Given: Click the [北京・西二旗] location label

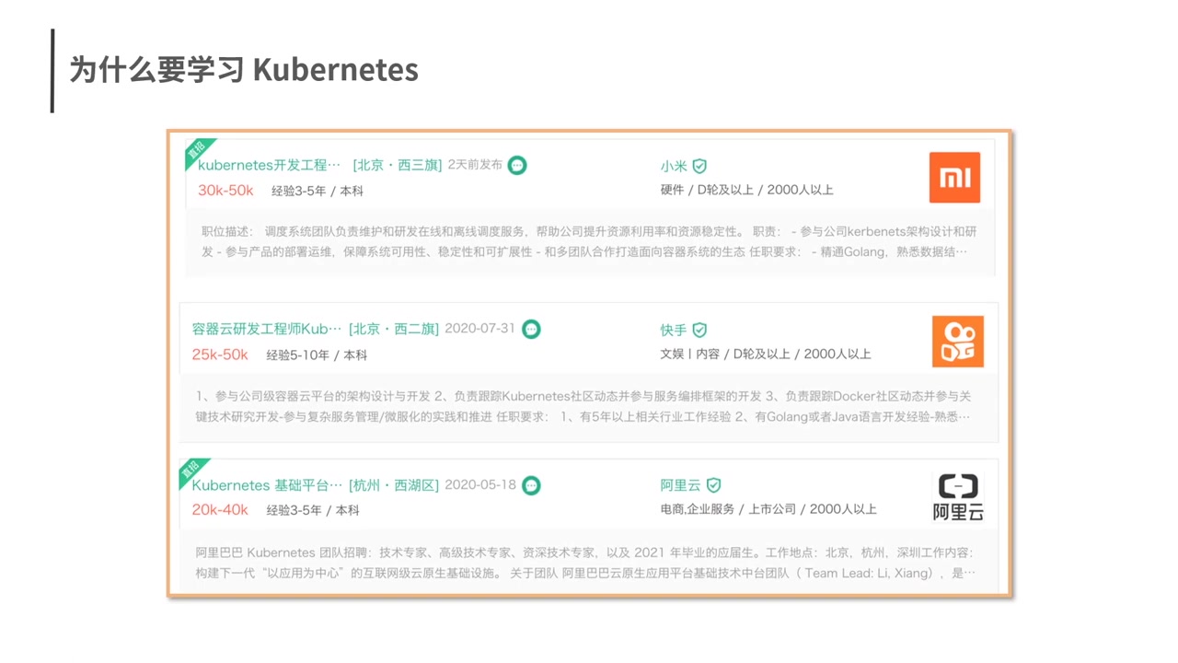Looking at the screenshot, I should point(394,329).
